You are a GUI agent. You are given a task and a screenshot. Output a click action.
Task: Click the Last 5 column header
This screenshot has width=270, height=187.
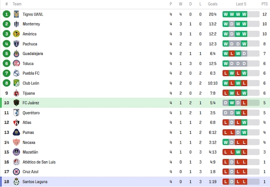click(x=241, y=4)
